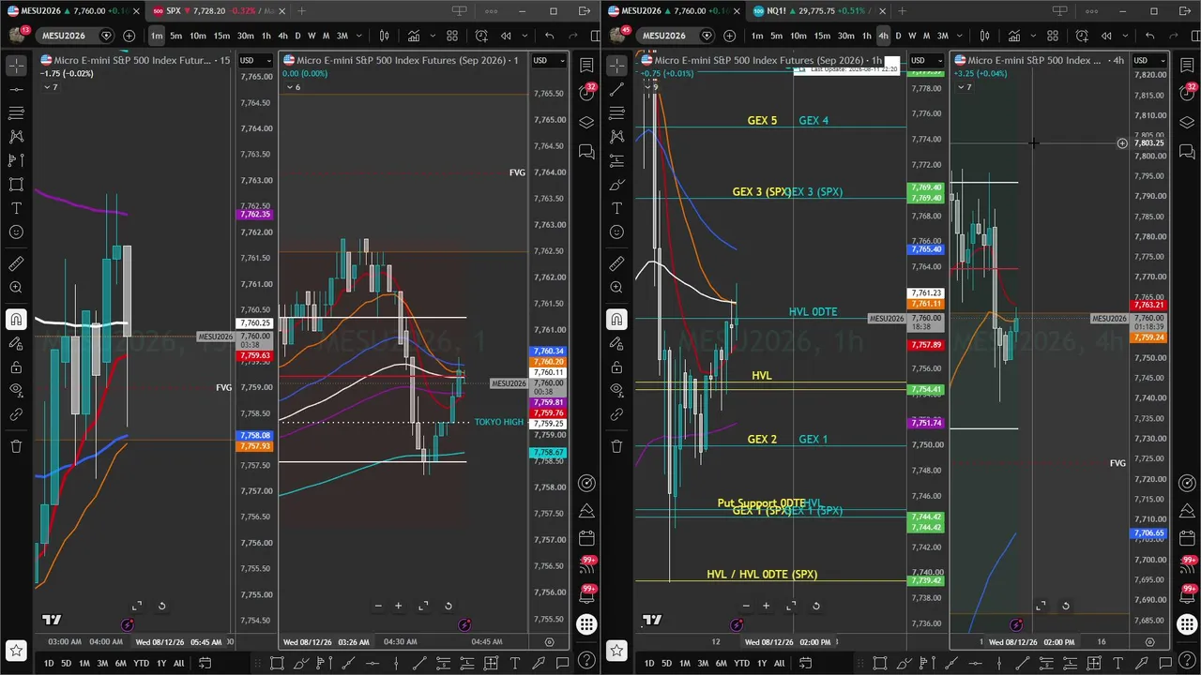
Task: Set the 1D date range in left window
Action: click(x=49, y=663)
